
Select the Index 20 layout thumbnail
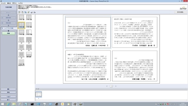pyautogui.click(x=21, y=40)
